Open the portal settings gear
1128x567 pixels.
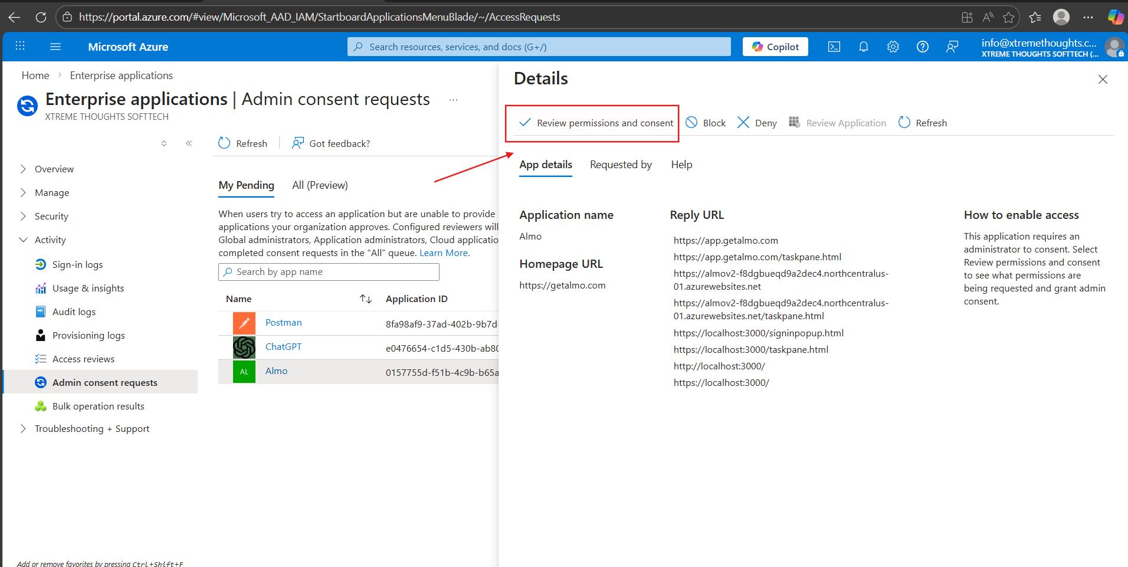pos(893,46)
